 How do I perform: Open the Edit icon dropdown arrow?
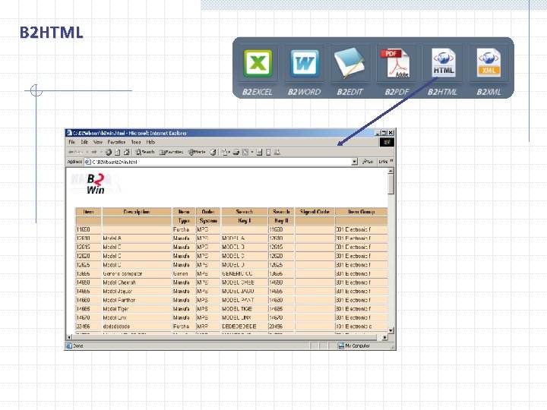[252, 152]
